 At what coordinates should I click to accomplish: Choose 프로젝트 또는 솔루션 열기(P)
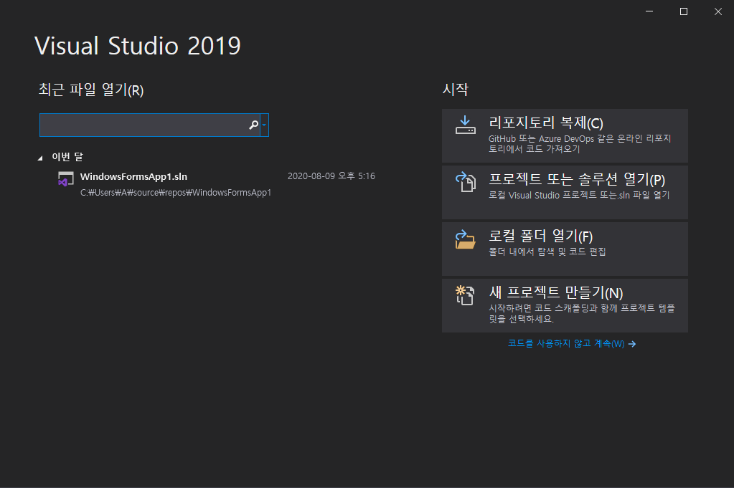565,192
